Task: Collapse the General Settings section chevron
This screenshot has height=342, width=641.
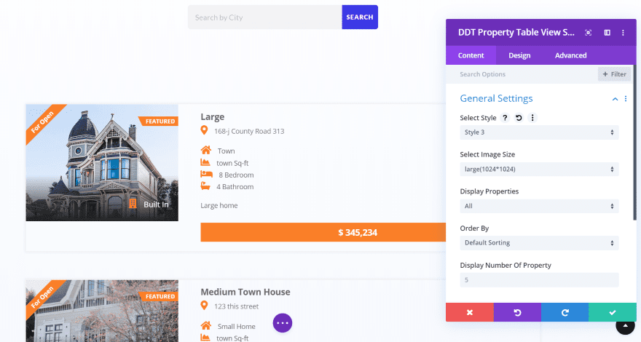Action: (615, 99)
